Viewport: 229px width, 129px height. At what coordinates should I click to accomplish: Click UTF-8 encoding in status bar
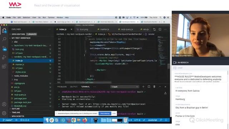pos(137,120)
